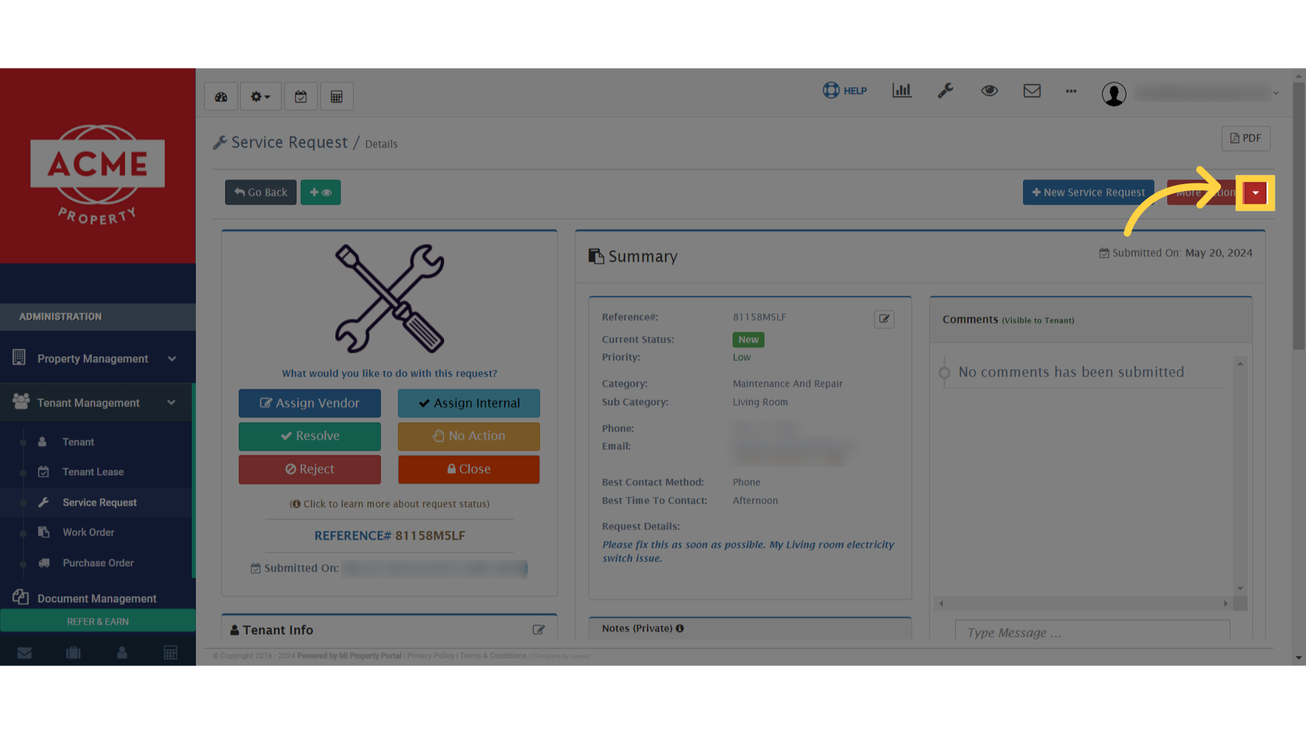Open the settings gear dropdown
This screenshot has width=1306, height=734.
click(260, 97)
